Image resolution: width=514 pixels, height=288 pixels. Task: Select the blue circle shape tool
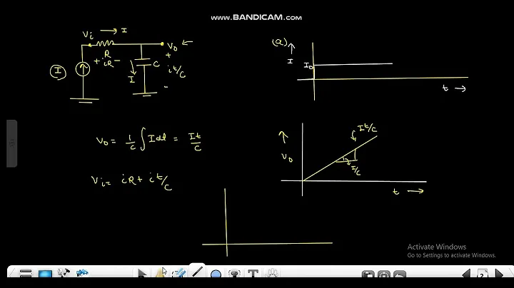click(x=216, y=274)
